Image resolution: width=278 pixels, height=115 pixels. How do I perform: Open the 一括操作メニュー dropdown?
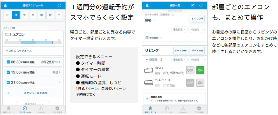point(33,104)
